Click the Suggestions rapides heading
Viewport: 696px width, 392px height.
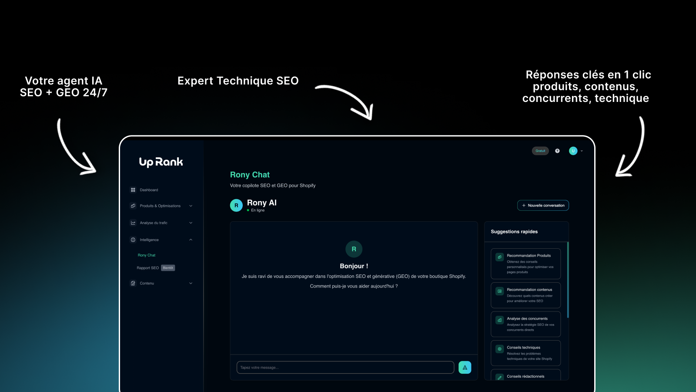pos(514,232)
